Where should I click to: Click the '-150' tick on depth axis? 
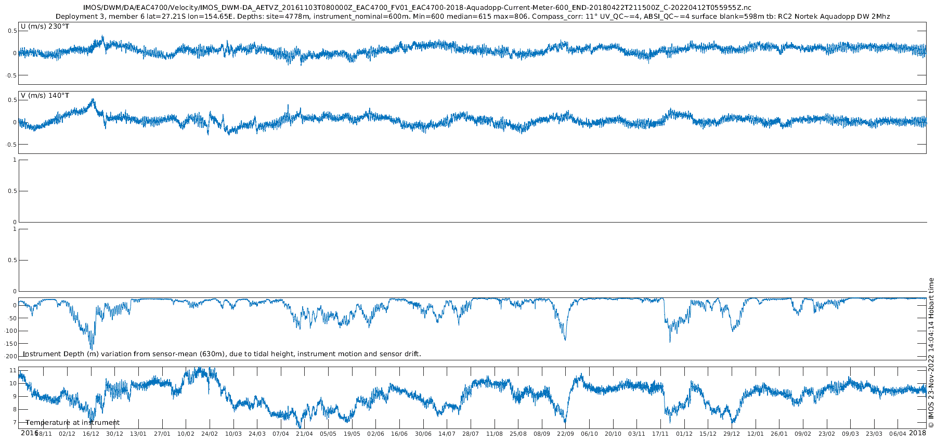[x=11, y=344]
